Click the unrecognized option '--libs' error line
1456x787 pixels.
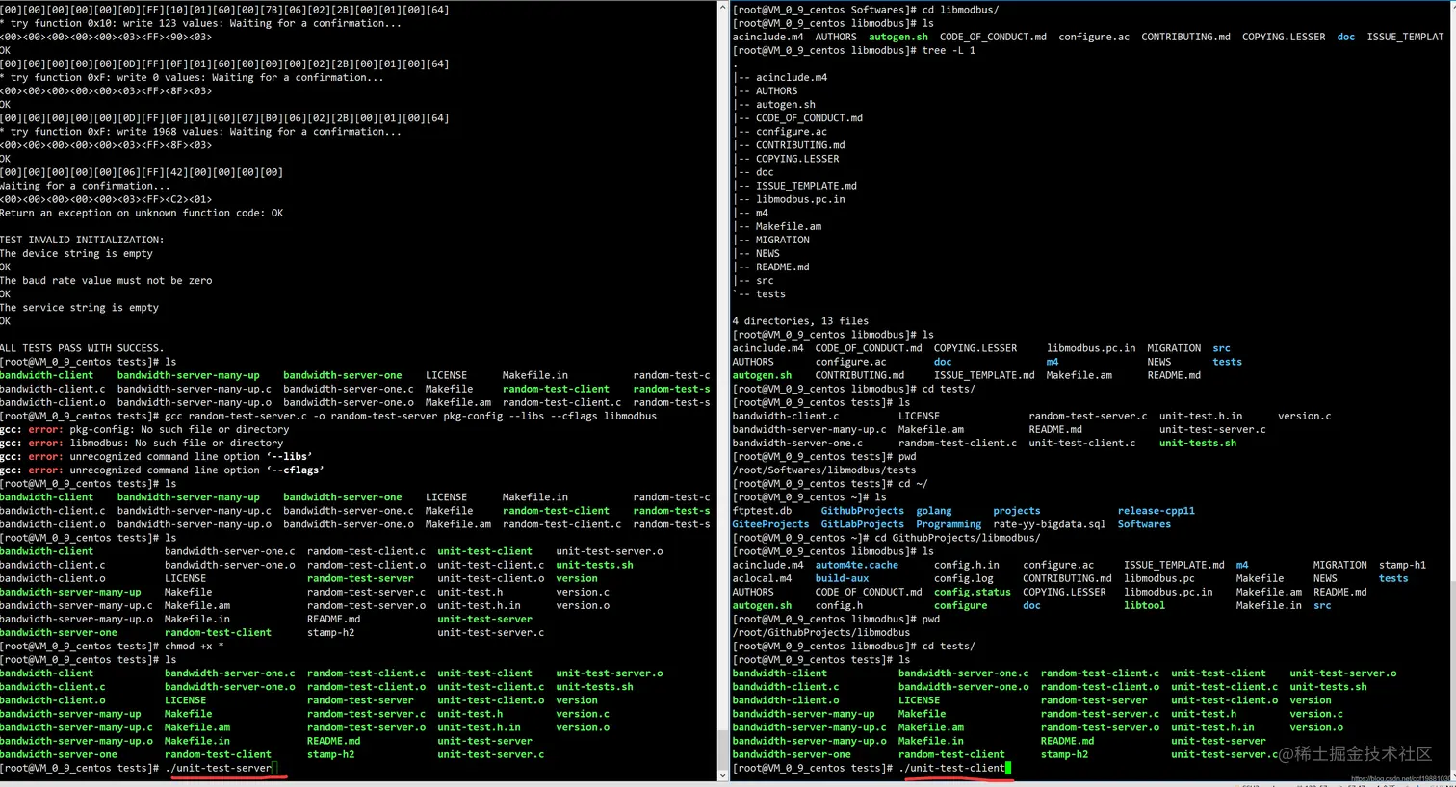[x=156, y=457]
